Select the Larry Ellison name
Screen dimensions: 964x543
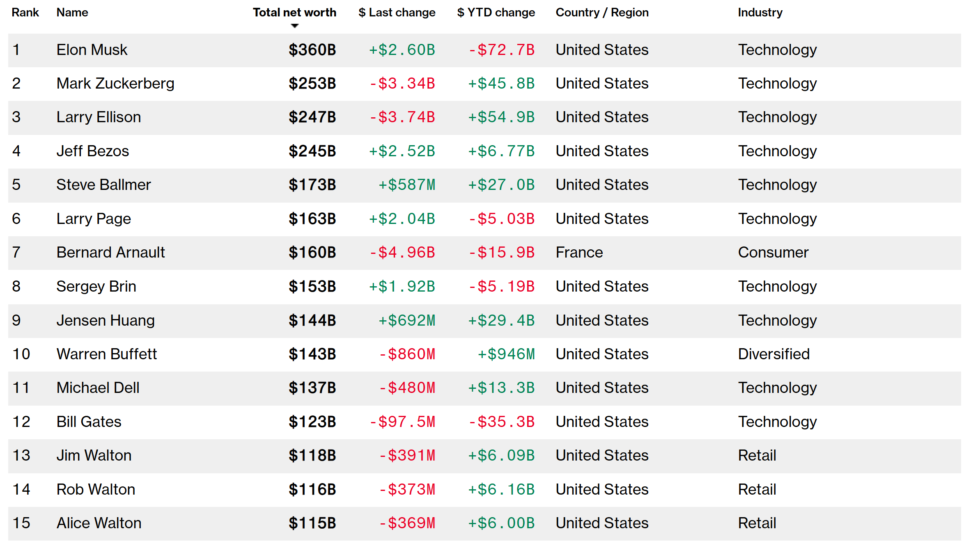click(99, 117)
